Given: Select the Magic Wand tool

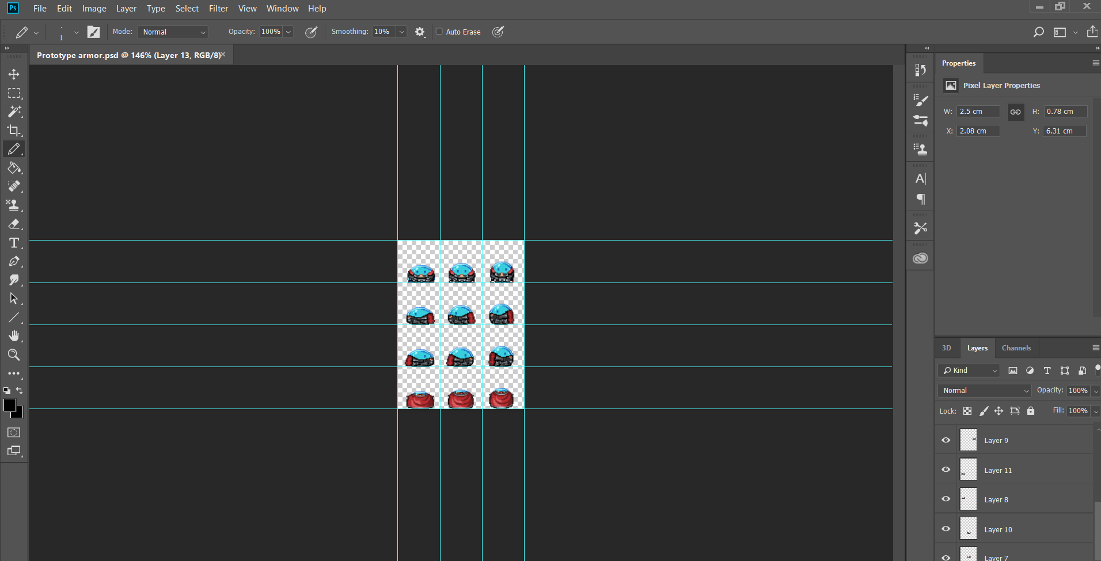Looking at the screenshot, I should 14,112.
